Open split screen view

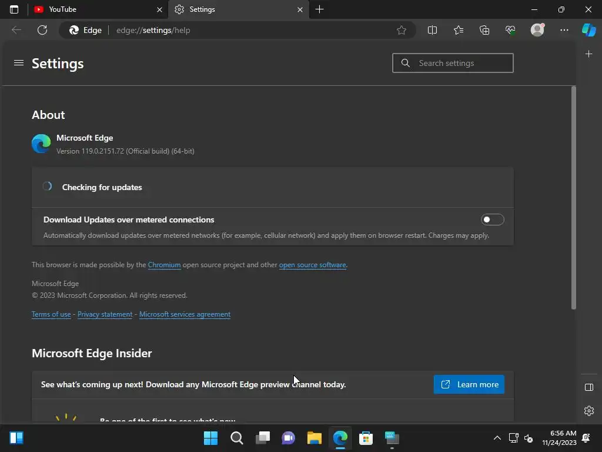coord(432,30)
